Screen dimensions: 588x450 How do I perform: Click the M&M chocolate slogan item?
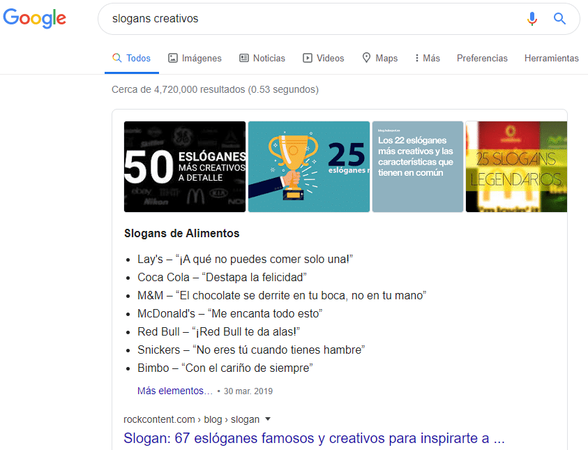pos(282,296)
